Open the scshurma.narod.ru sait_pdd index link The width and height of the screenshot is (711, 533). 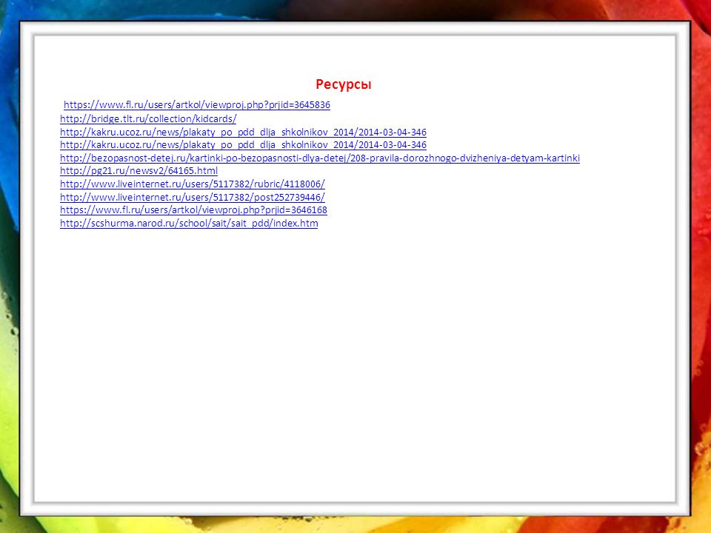point(189,224)
